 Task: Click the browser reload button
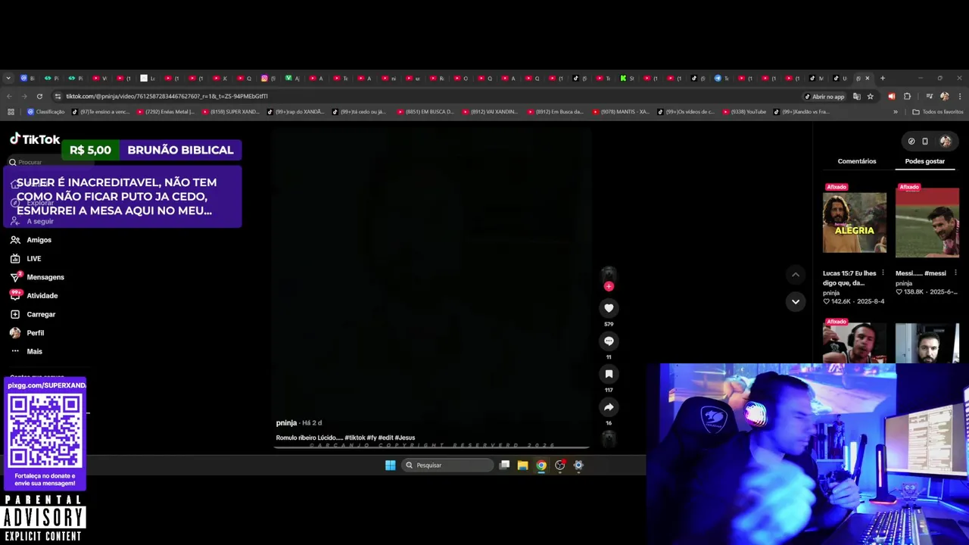[39, 96]
